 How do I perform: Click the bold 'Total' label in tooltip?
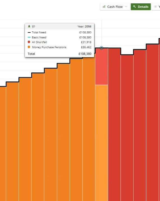(x=31, y=54)
